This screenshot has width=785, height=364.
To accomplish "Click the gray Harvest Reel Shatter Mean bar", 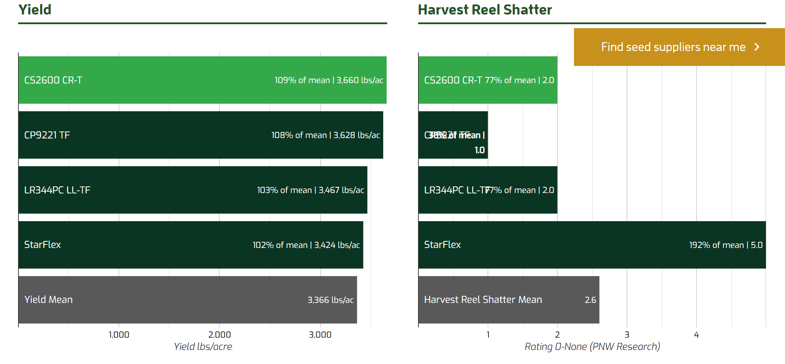I will [509, 300].
